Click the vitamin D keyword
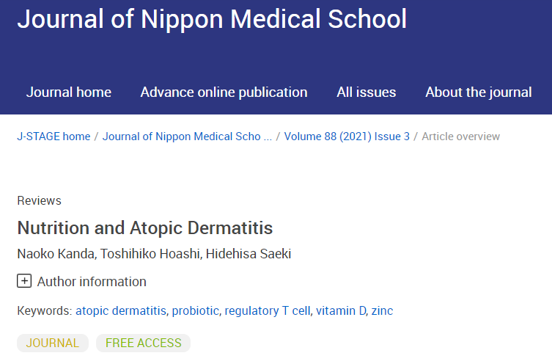 pos(341,310)
